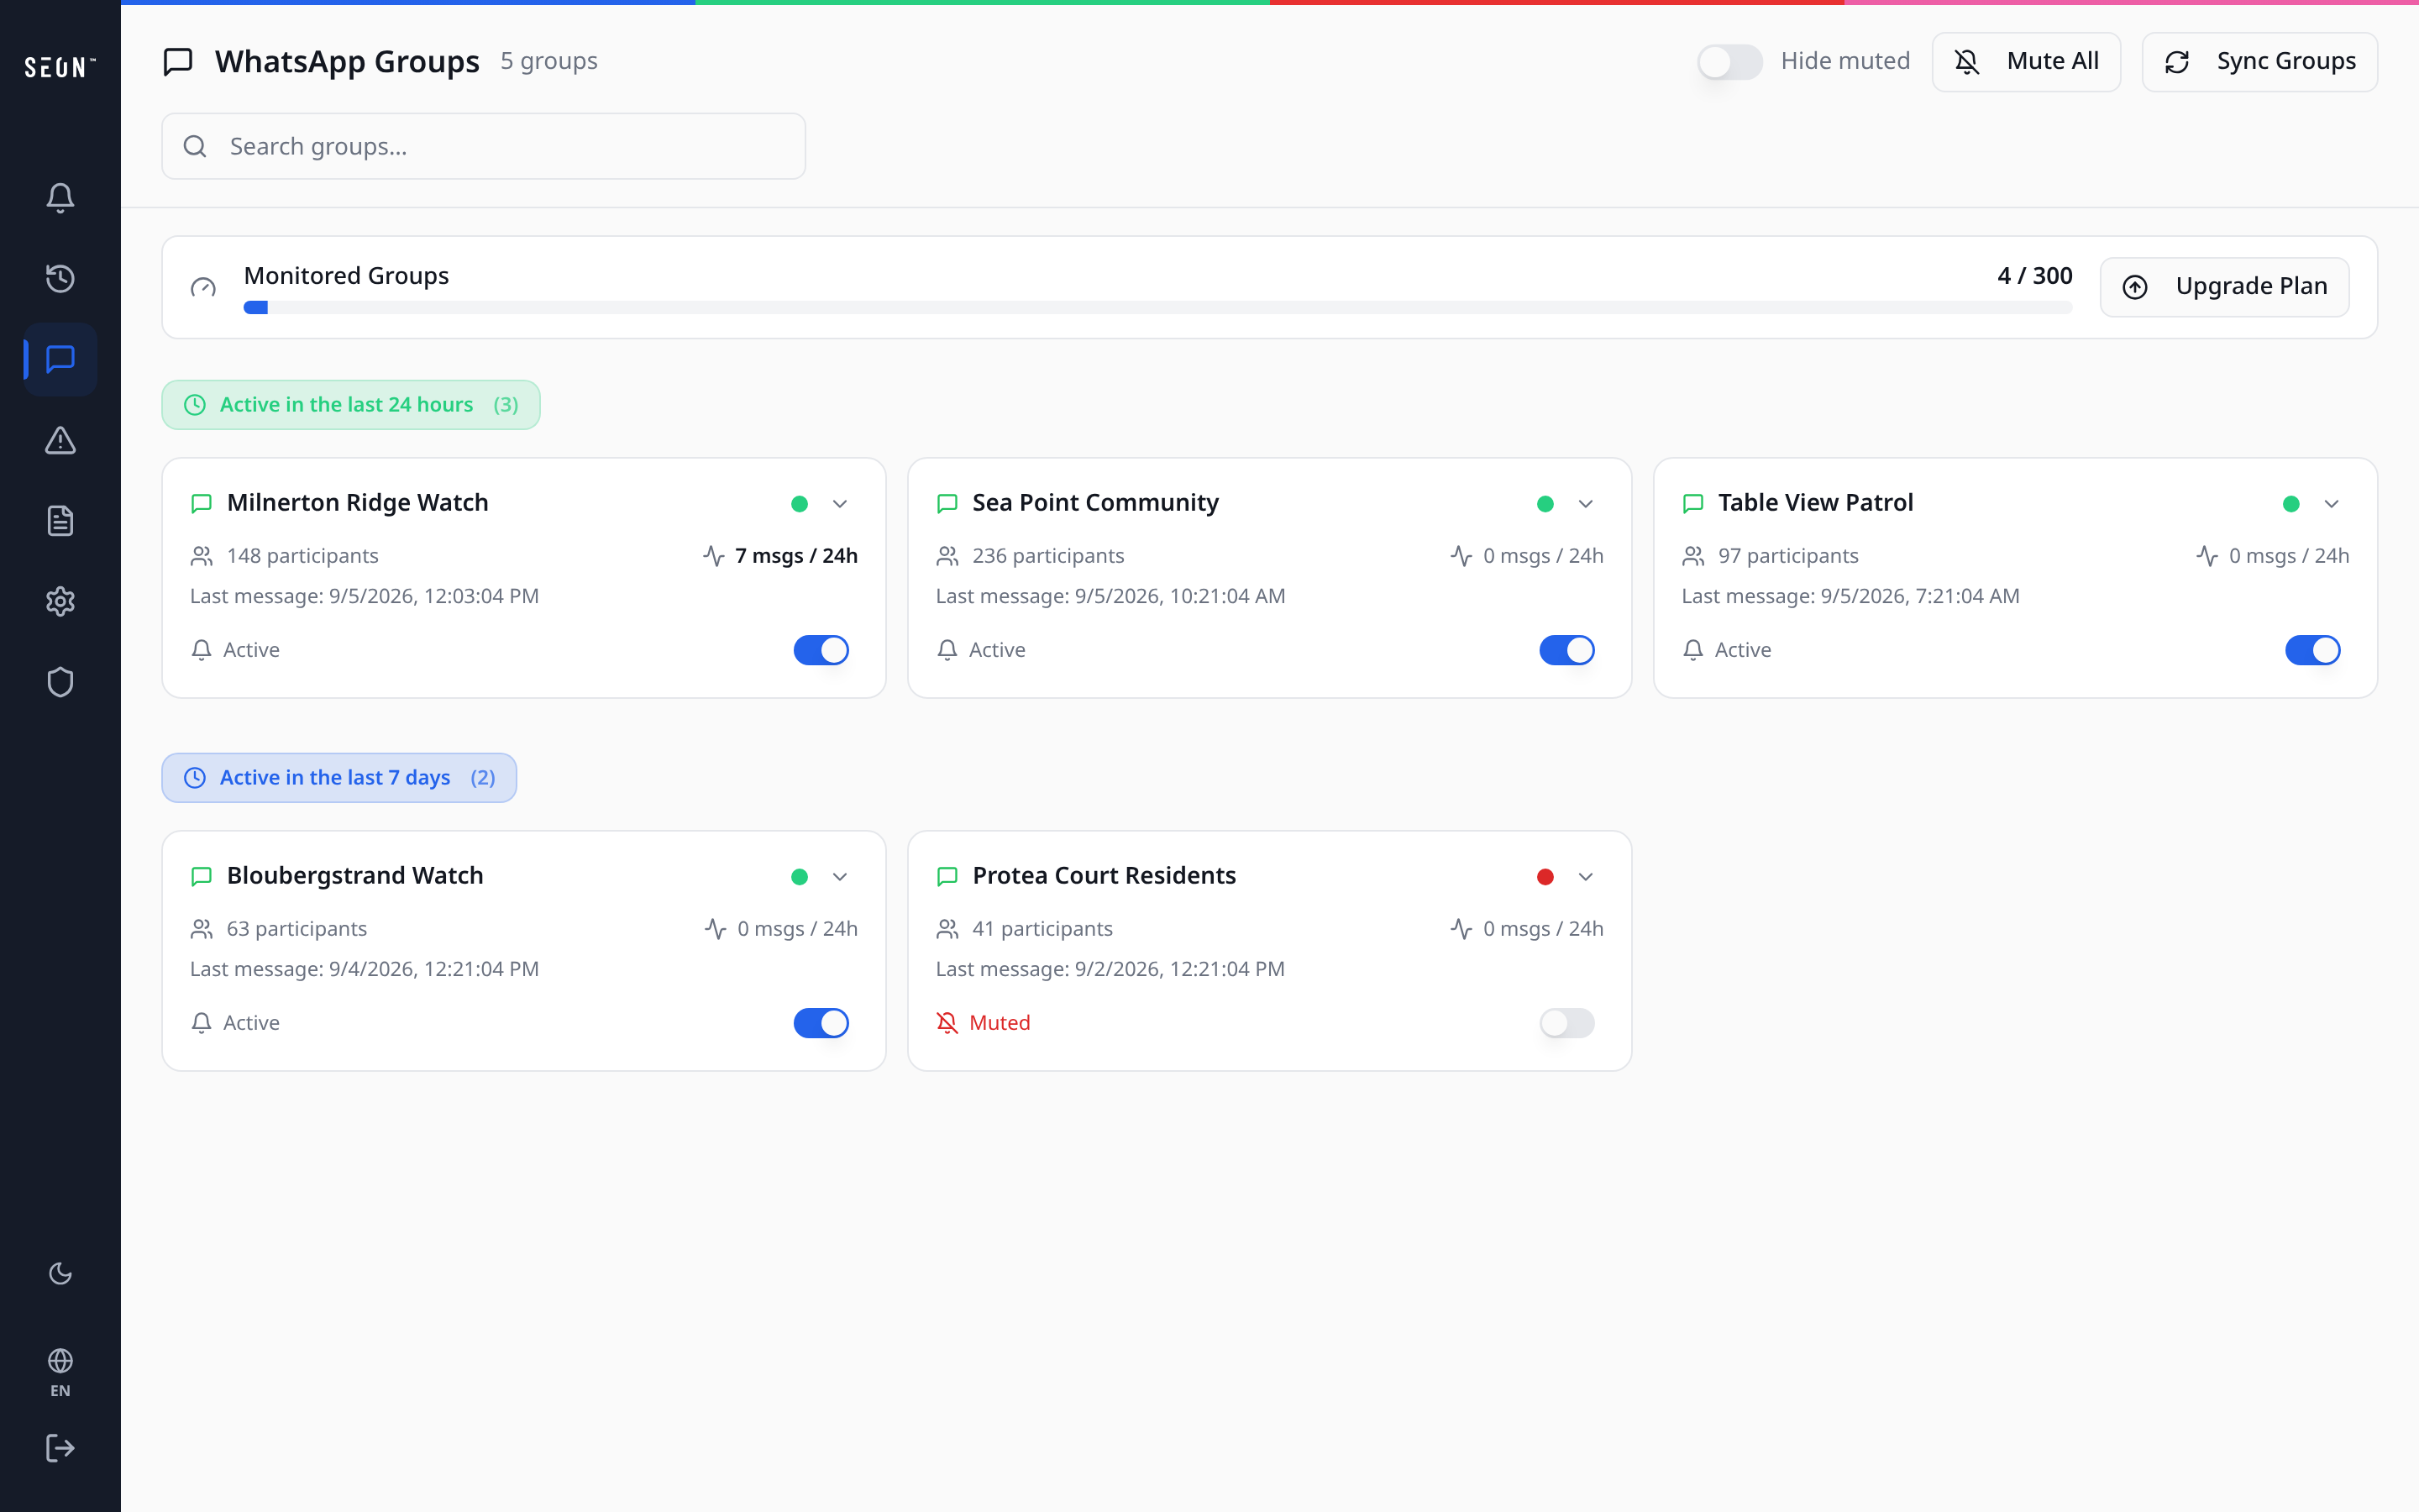Toggle the Hide muted switch
This screenshot has width=2419, height=1512.
coord(1729,62)
